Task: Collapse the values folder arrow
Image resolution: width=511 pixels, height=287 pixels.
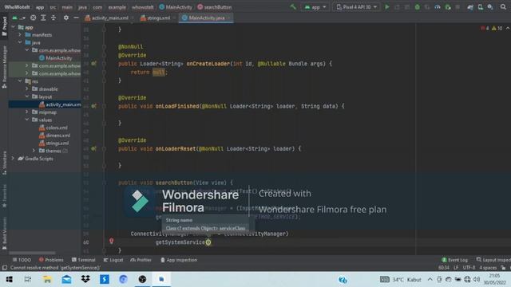Action: point(27,120)
